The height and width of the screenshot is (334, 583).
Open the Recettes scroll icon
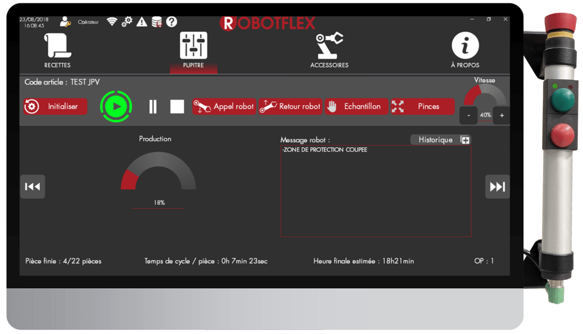pos(57,45)
